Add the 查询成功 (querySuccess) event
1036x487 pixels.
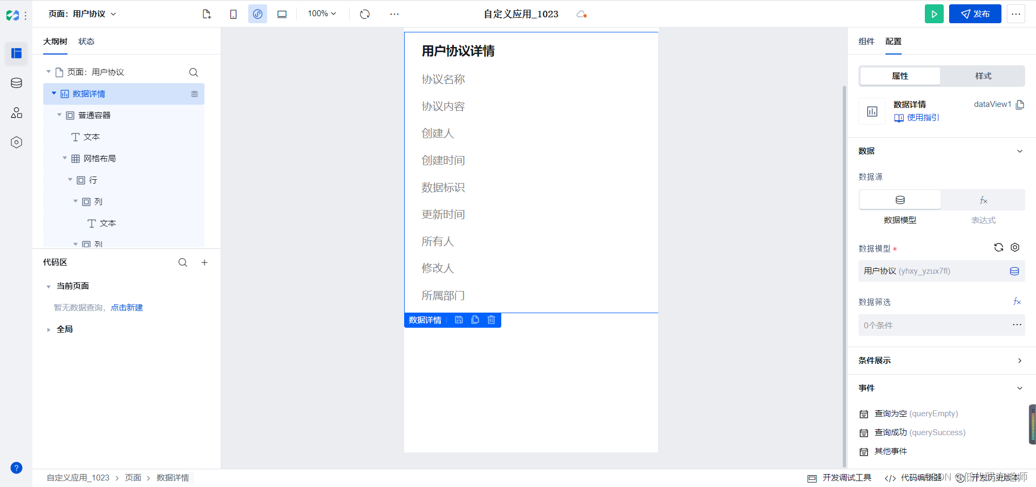(x=912, y=432)
